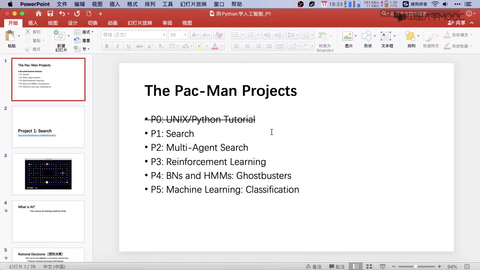Open the Quick Access toolbar customize arrow
This screenshot has height=270, width=480.
pos(100,14)
